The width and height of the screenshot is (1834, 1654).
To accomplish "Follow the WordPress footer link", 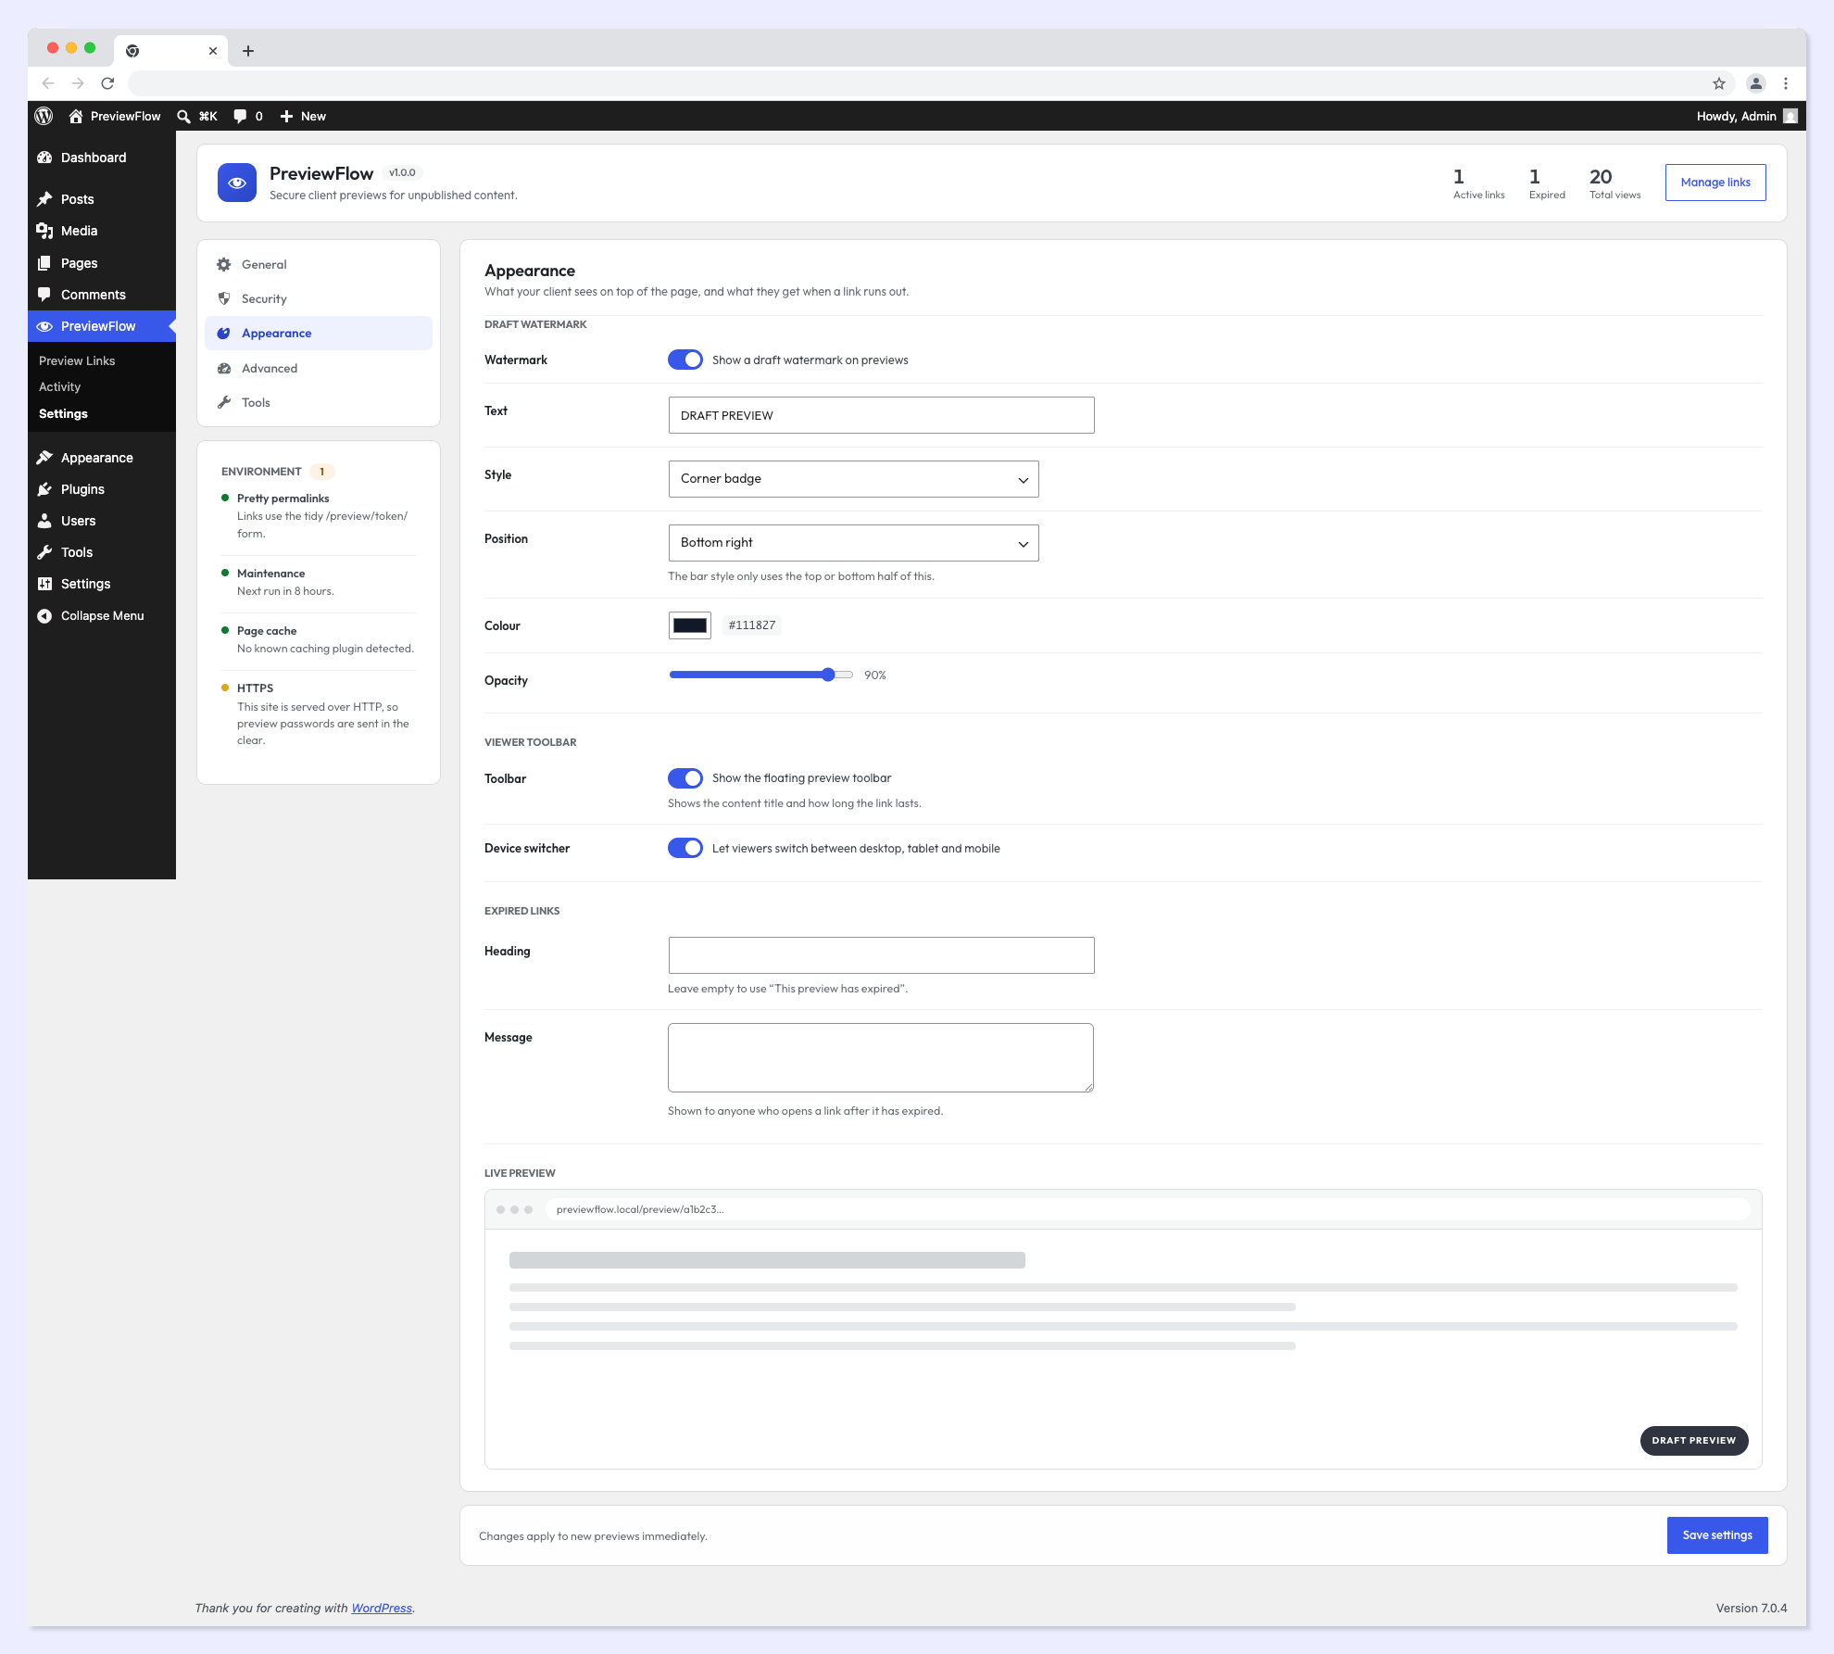I will (x=382, y=1608).
